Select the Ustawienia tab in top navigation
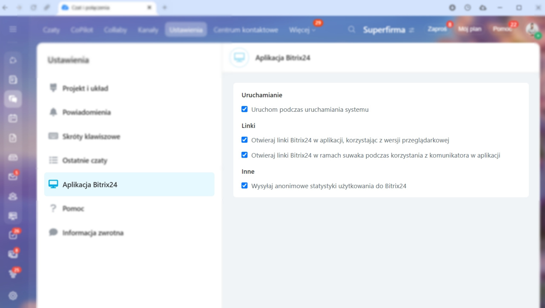Viewport: 545px width, 308px height. 186,30
